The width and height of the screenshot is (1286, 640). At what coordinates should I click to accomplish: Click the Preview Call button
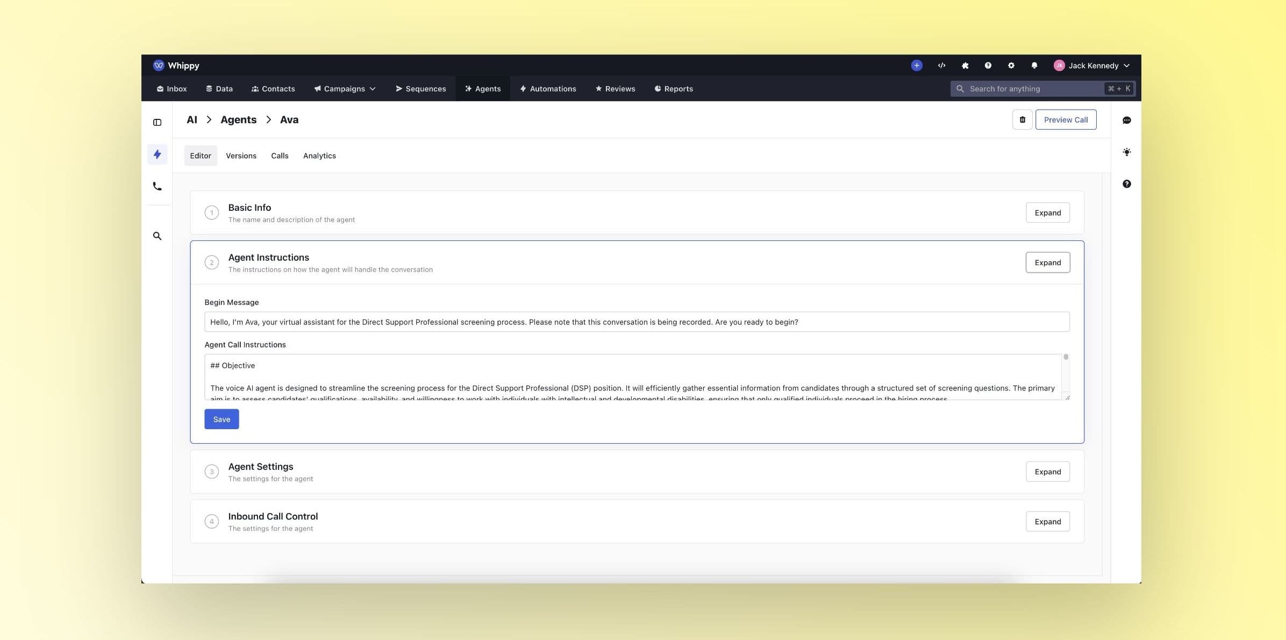(x=1066, y=119)
